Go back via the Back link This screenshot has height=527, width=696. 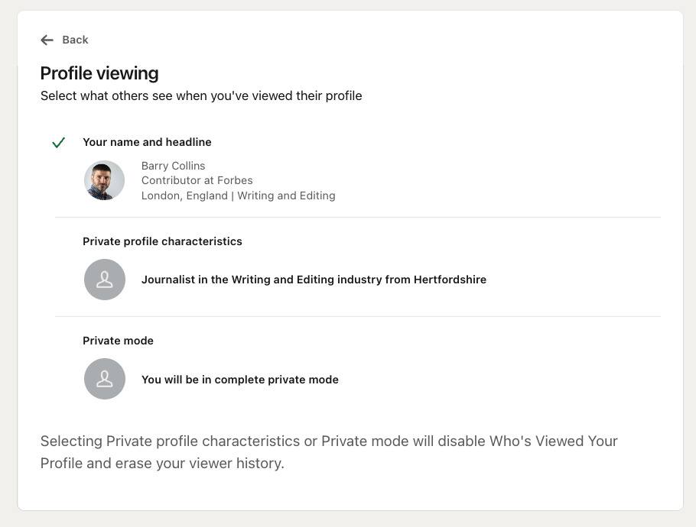[x=64, y=40]
